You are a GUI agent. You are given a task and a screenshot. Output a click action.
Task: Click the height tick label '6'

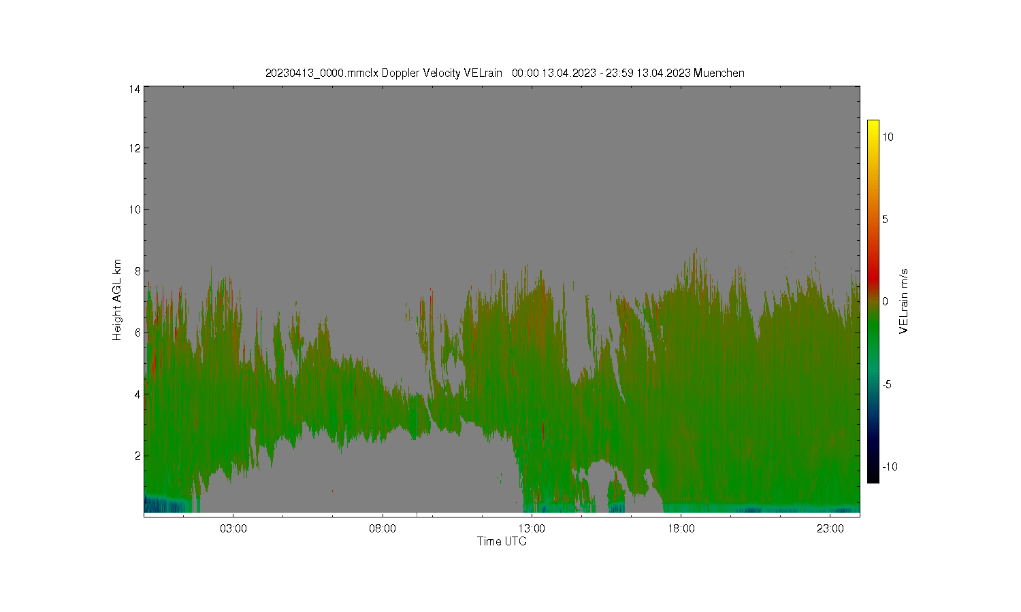(137, 333)
